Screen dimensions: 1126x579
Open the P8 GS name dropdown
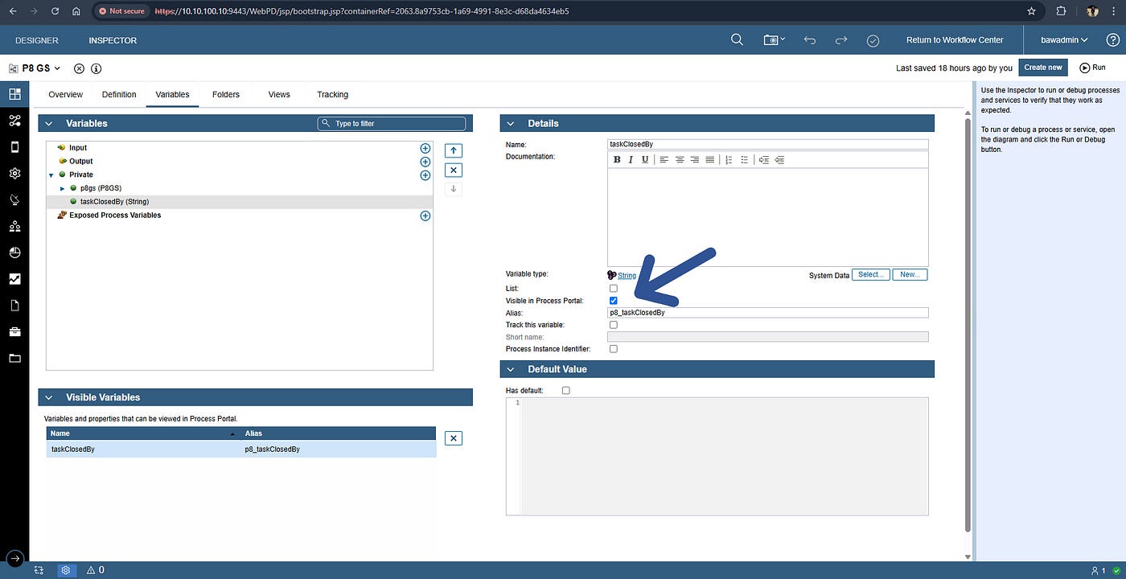pyautogui.click(x=56, y=68)
